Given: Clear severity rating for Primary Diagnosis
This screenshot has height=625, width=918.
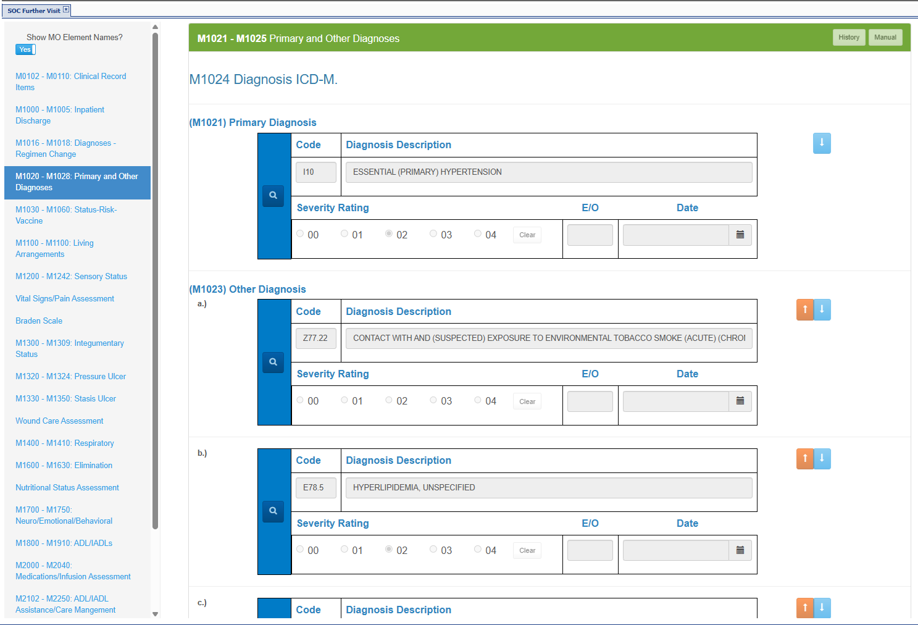Looking at the screenshot, I should (x=527, y=235).
